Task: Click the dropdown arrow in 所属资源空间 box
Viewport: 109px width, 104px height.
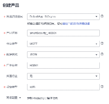Action: [96, 17]
